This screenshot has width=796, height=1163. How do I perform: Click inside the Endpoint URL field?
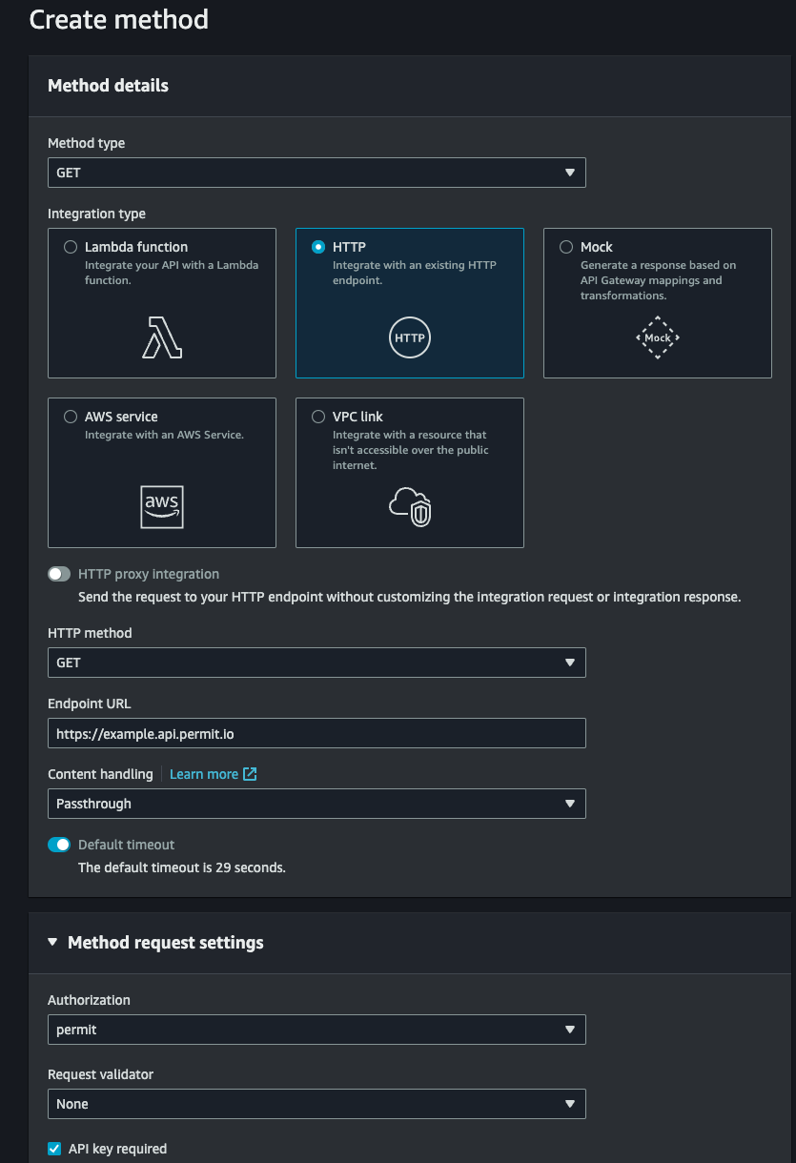[x=316, y=733]
